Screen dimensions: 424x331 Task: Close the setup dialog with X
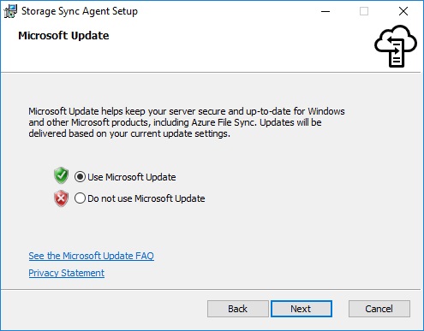point(403,11)
